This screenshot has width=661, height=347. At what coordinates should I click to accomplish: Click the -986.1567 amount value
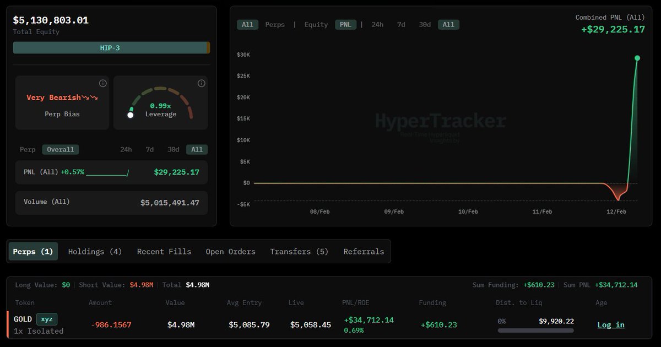111,324
